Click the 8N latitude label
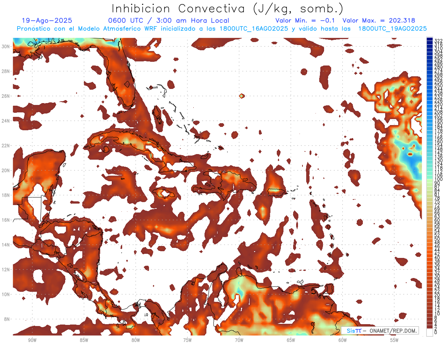This screenshot has height=345, width=447. (7, 319)
